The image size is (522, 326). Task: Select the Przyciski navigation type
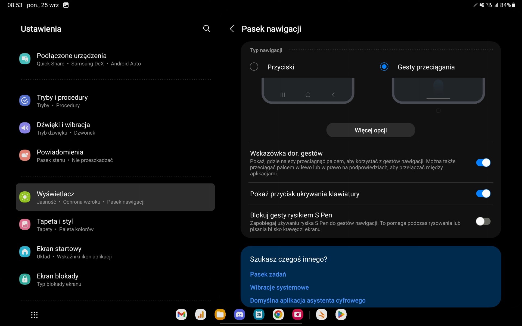(x=254, y=67)
